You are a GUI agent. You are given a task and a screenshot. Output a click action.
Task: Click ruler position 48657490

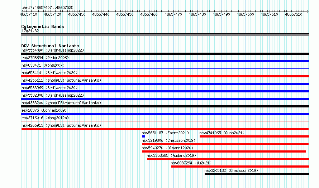tap(221, 14)
